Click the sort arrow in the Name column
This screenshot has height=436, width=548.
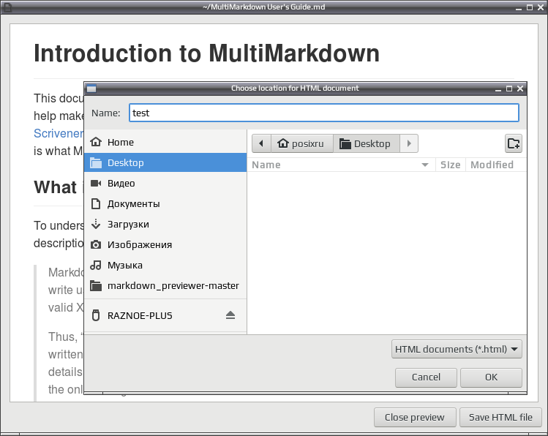coord(425,165)
